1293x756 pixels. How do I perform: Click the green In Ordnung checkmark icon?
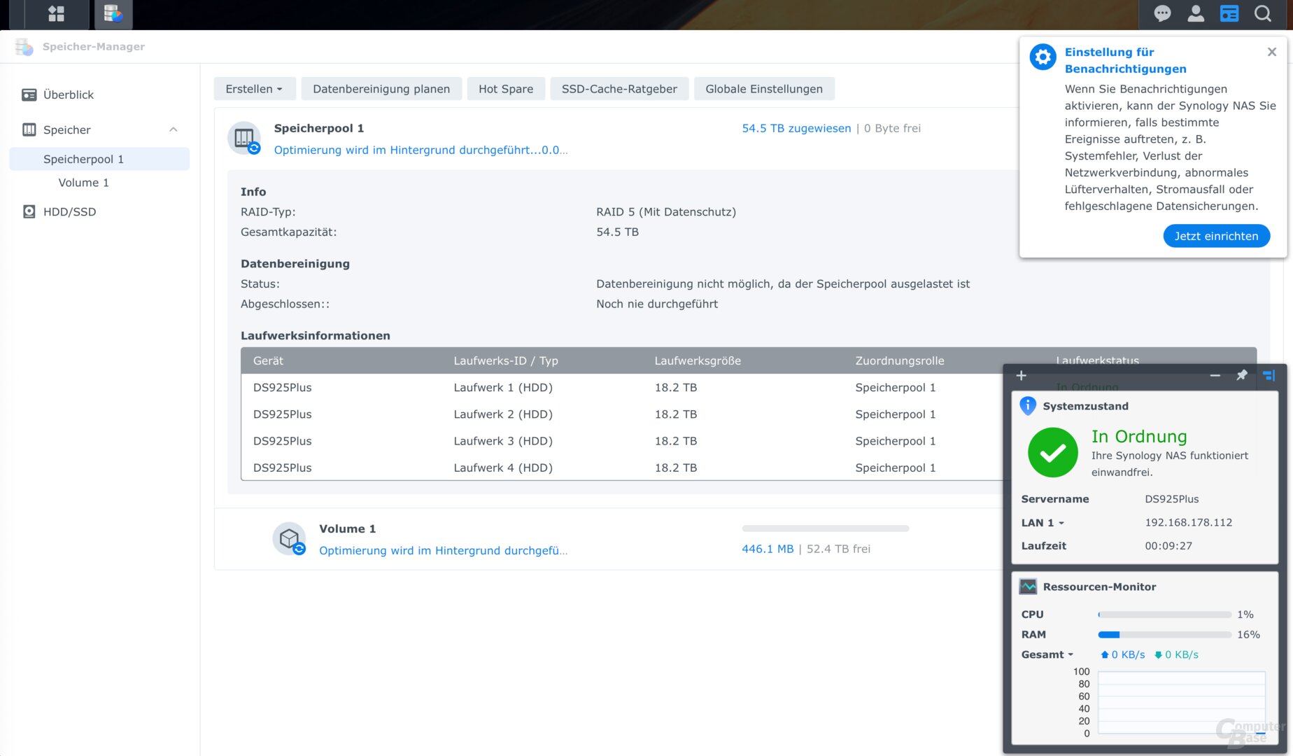(1053, 453)
